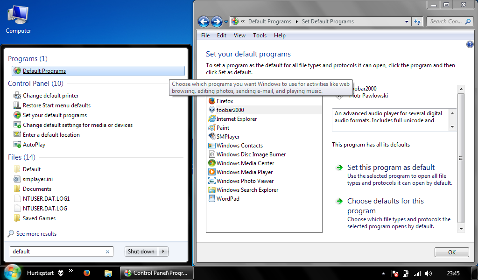Click Set this program as default
This screenshot has width=478, height=280.
391,168
